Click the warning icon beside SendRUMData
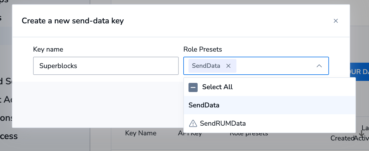The image size is (369, 151). pyautogui.click(x=193, y=123)
